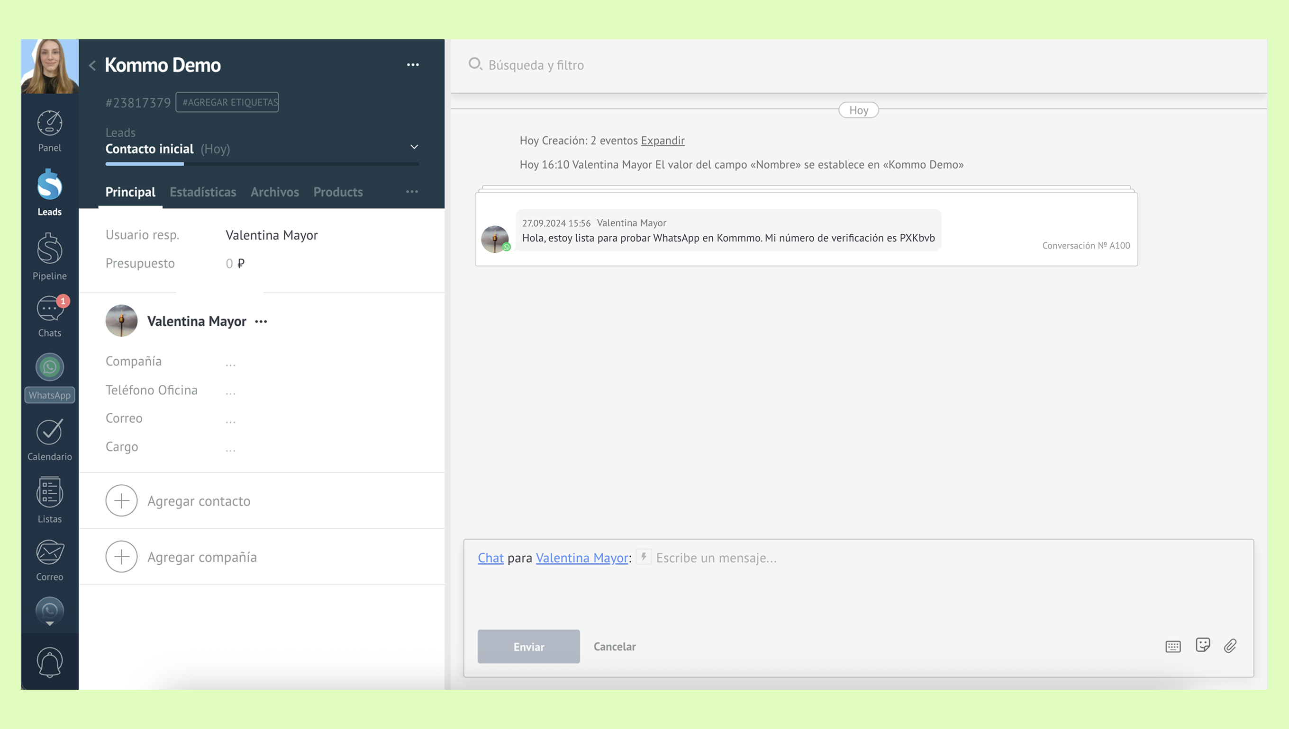
Task: Click the plus icon for Agregar contacto
Action: pyautogui.click(x=121, y=501)
